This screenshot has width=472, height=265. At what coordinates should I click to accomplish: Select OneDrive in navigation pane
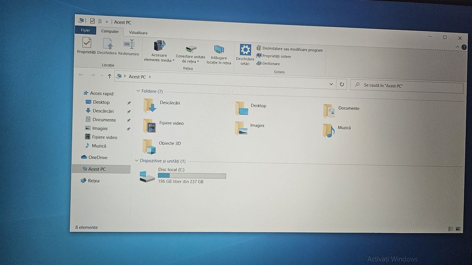(94, 157)
